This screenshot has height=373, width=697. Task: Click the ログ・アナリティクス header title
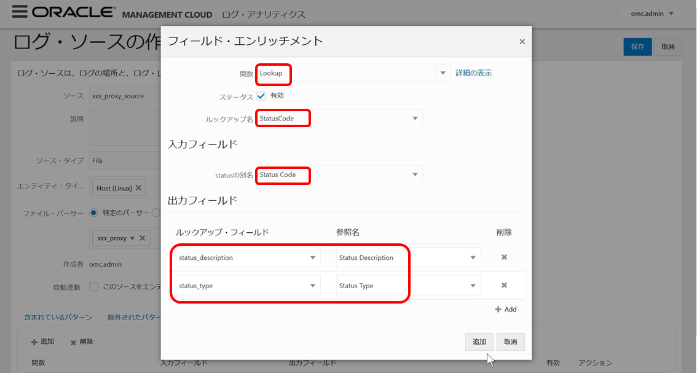[264, 15]
